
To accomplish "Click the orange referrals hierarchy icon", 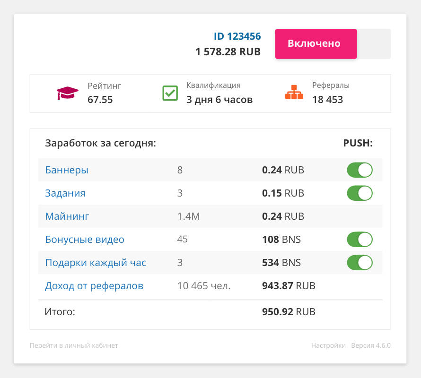I will pyautogui.click(x=294, y=92).
